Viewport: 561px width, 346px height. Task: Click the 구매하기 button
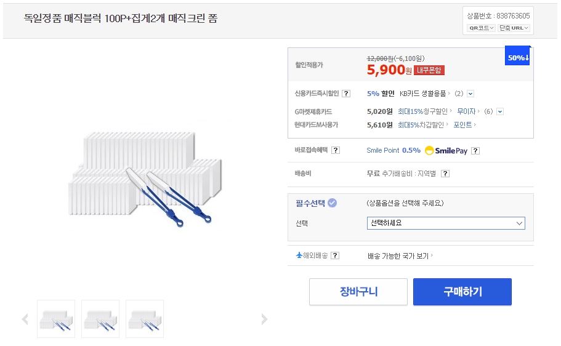(462, 292)
